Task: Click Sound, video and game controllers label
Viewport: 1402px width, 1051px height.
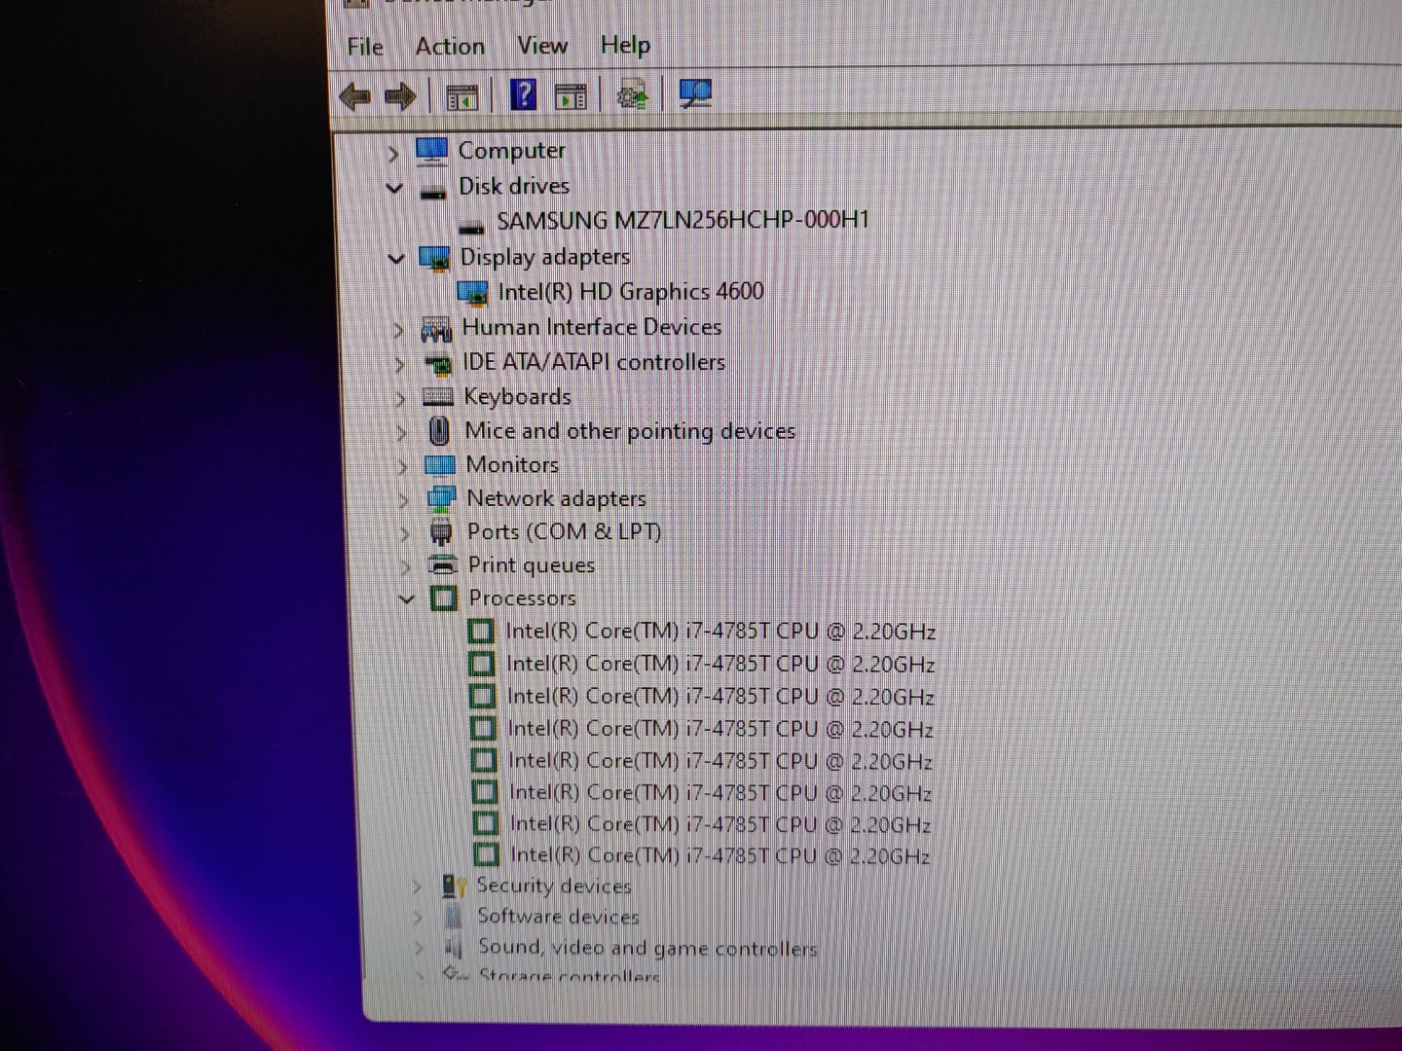Action: coord(647,948)
